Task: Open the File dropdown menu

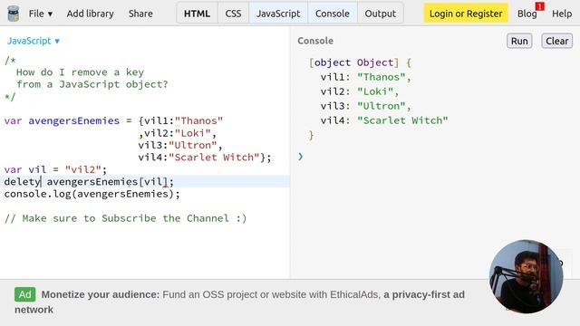Action: point(41,14)
